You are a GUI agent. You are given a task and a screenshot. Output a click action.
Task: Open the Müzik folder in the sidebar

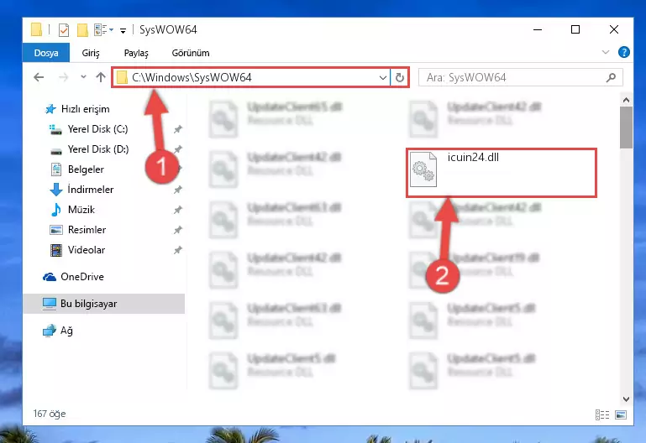81,210
